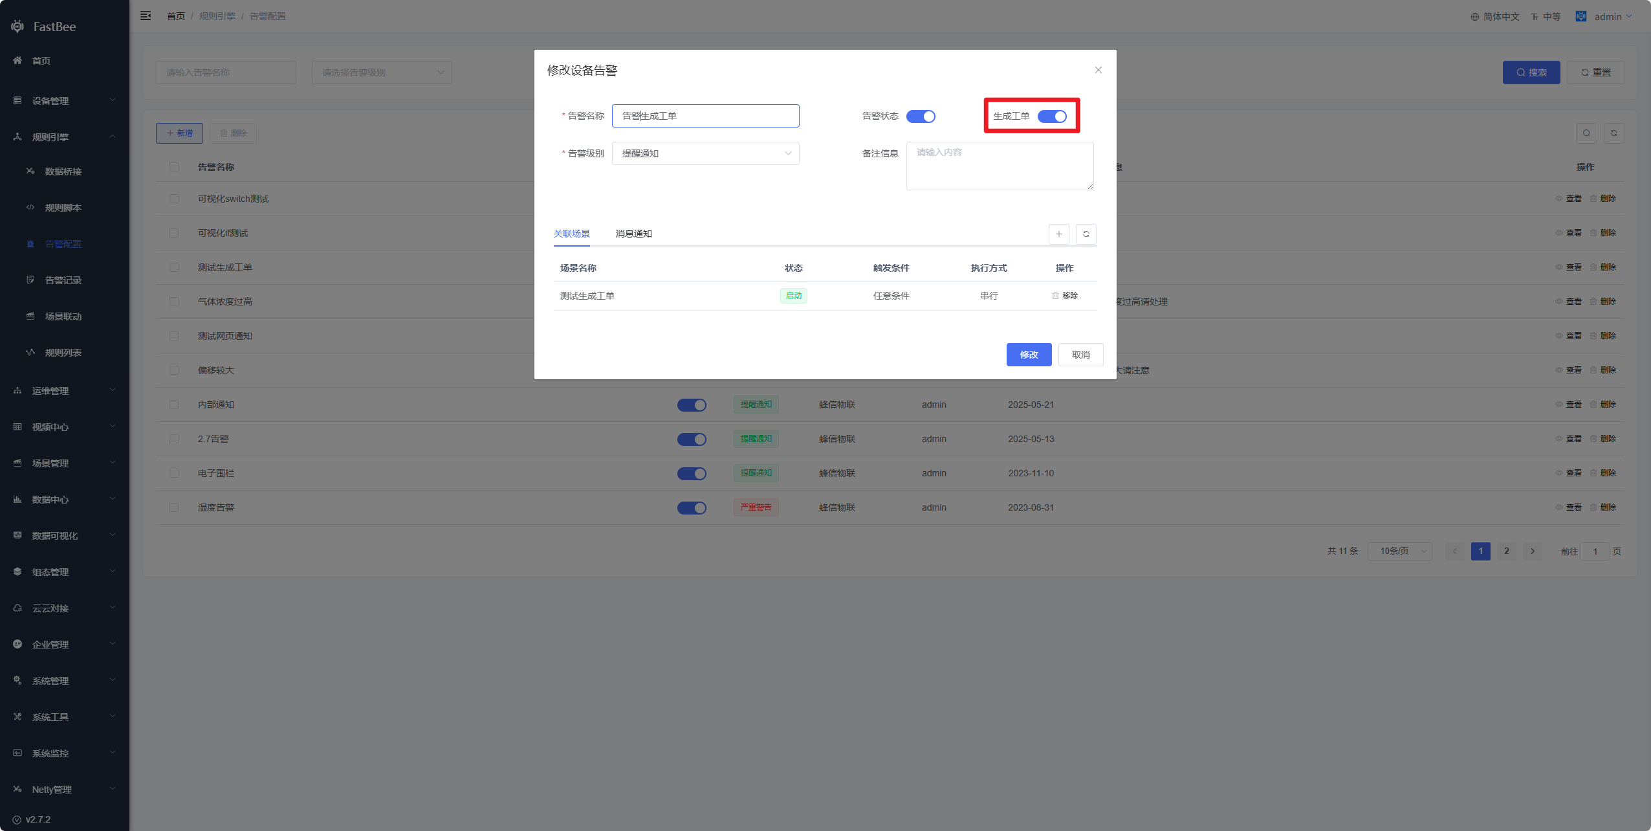This screenshot has height=831, width=1651.
Task: Click the plus icon to add associated scene
Action: tap(1058, 234)
